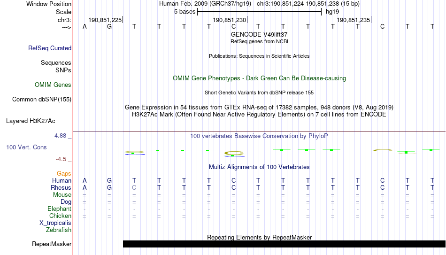Screen dimensions: 446x255
Task: Click the OMIM Gene Phenotypes track title
Action: pyautogui.click(x=259, y=78)
